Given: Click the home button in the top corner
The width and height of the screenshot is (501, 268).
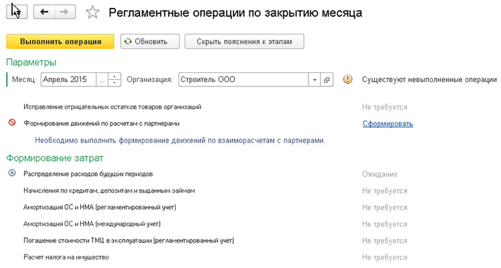Looking at the screenshot, I should click(17, 12).
